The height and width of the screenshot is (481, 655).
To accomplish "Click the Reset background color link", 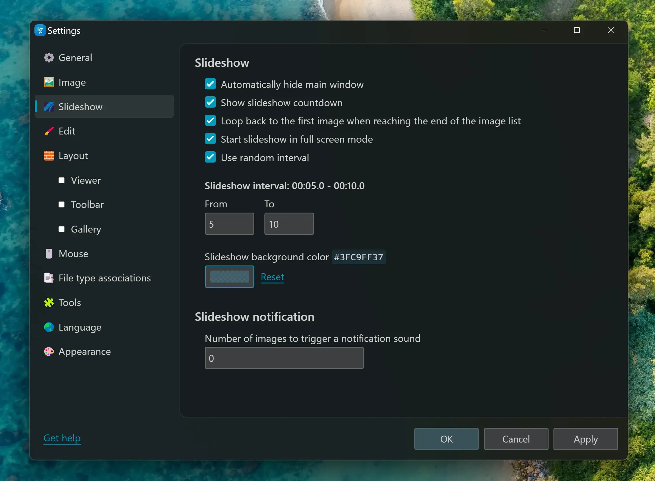I will tap(272, 277).
